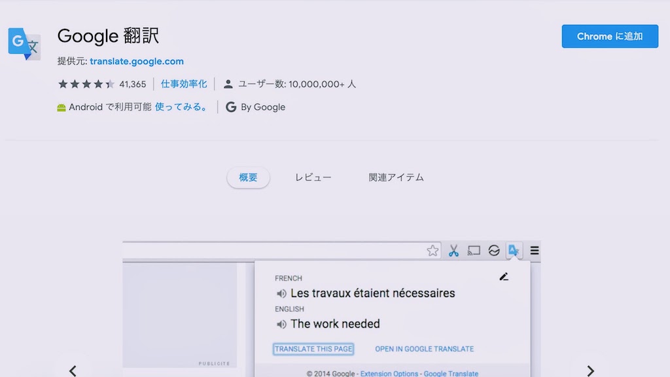The height and width of the screenshot is (377, 670).
Task: Click the French text Les travaux étaient nécessaires
Action: 372,293
